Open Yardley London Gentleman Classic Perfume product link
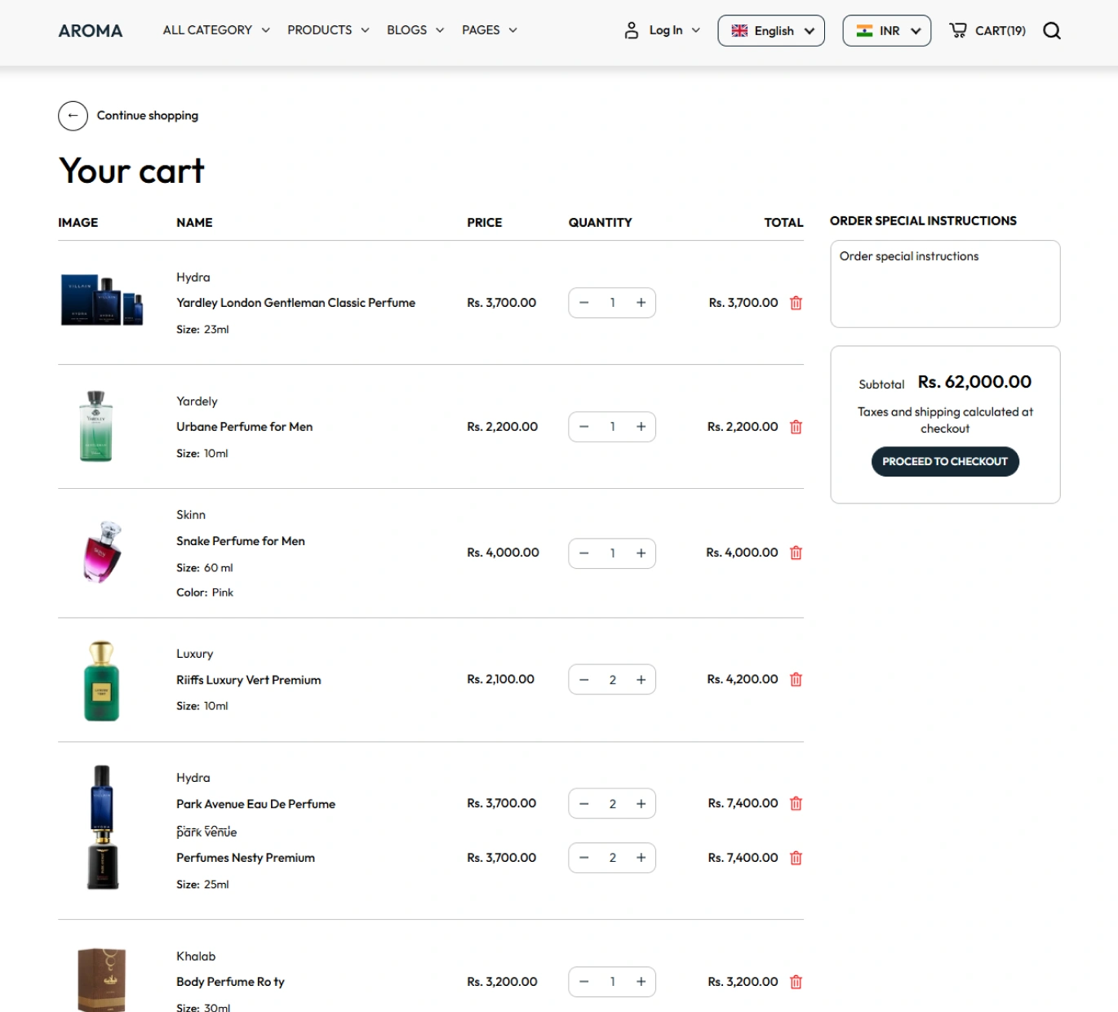The width and height of the screenshot is (1118, 1012). click(x=295, y=303)
